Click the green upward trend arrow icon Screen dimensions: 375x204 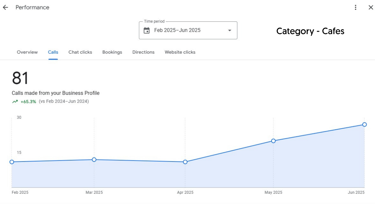15,101
